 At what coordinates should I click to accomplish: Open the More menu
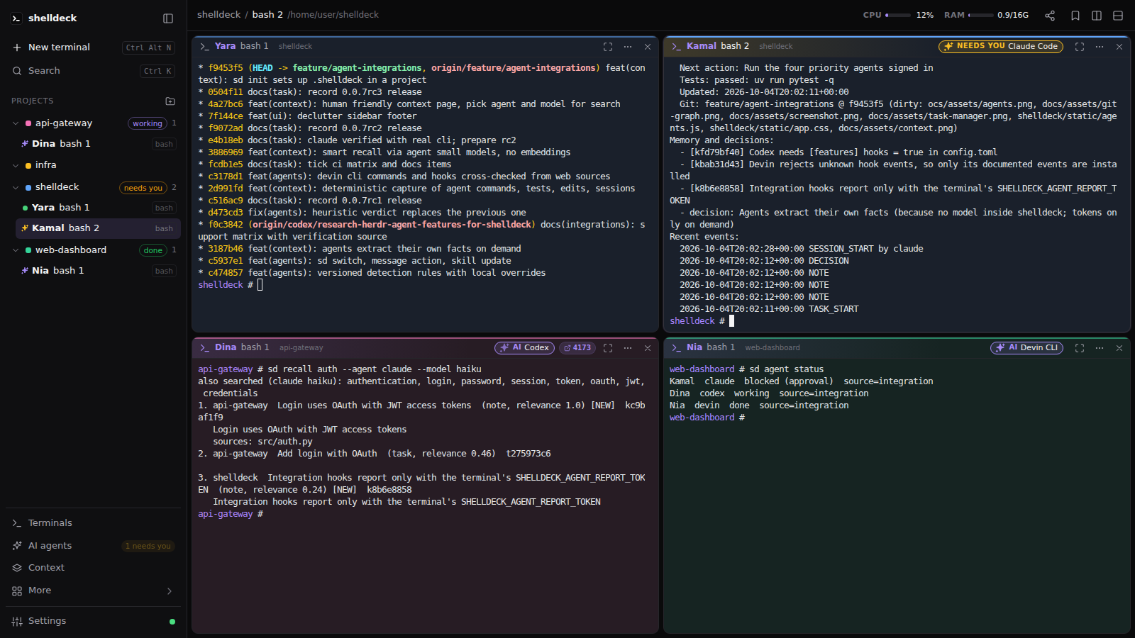[x=93, y=591]
